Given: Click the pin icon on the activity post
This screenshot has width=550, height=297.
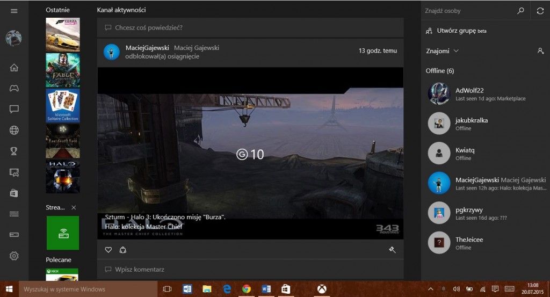Looking at the screenshot, I should tap(392, 250).
